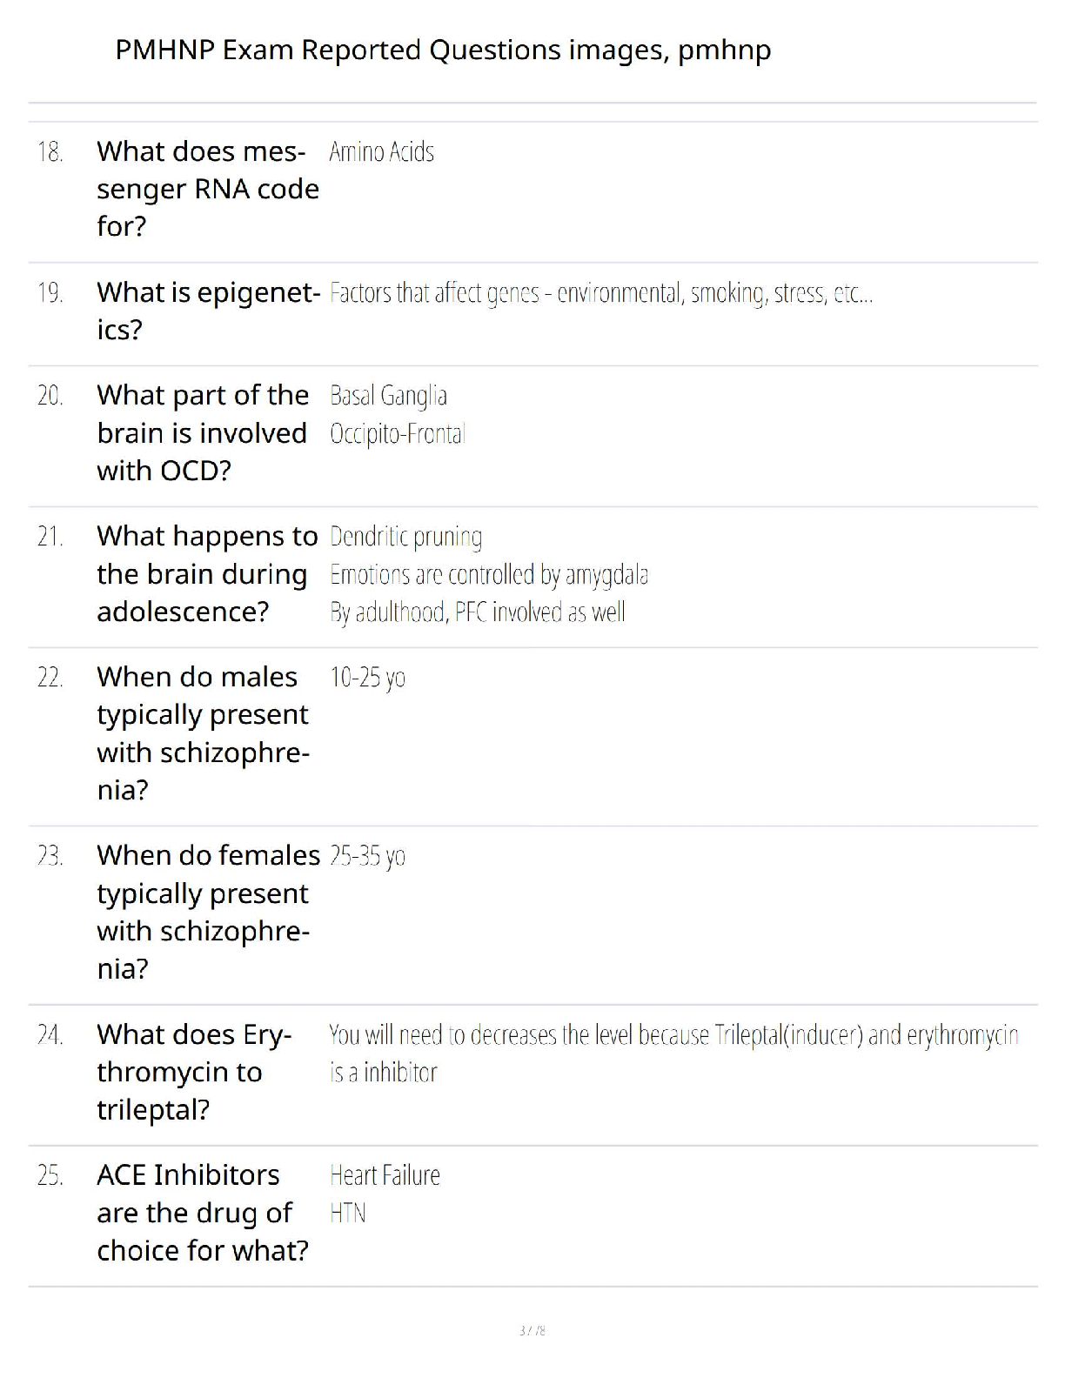Click the question about brain involved with OCD
Viewport: 1065px width, 1378px height.
(202, 432)
